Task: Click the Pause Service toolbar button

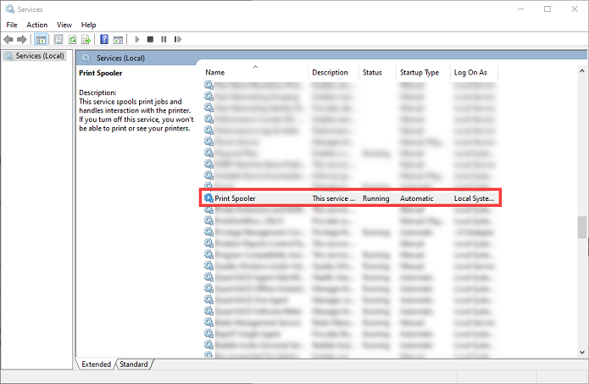Action: coord(164,39)
